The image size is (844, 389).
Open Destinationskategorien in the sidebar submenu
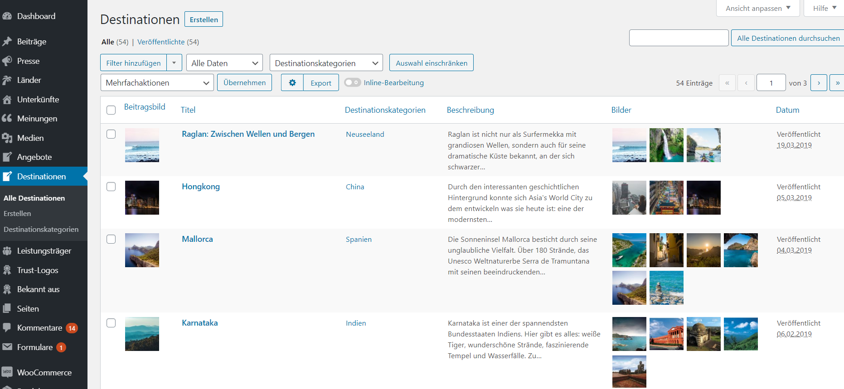click(41, 230)
